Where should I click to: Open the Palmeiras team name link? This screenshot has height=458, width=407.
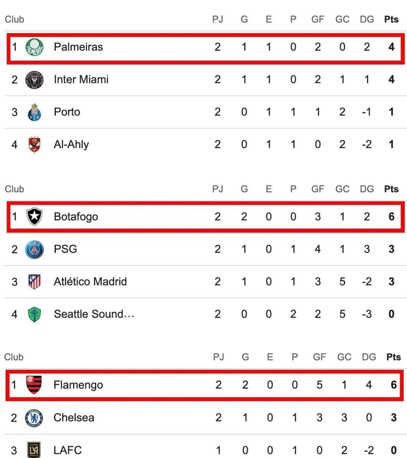(x=78, y=47)
